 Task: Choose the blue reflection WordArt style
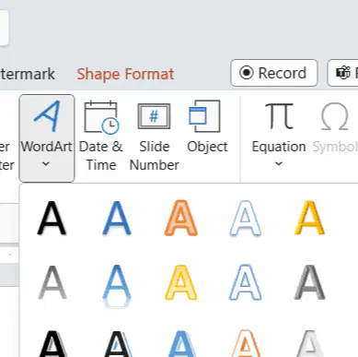(117, 286)
